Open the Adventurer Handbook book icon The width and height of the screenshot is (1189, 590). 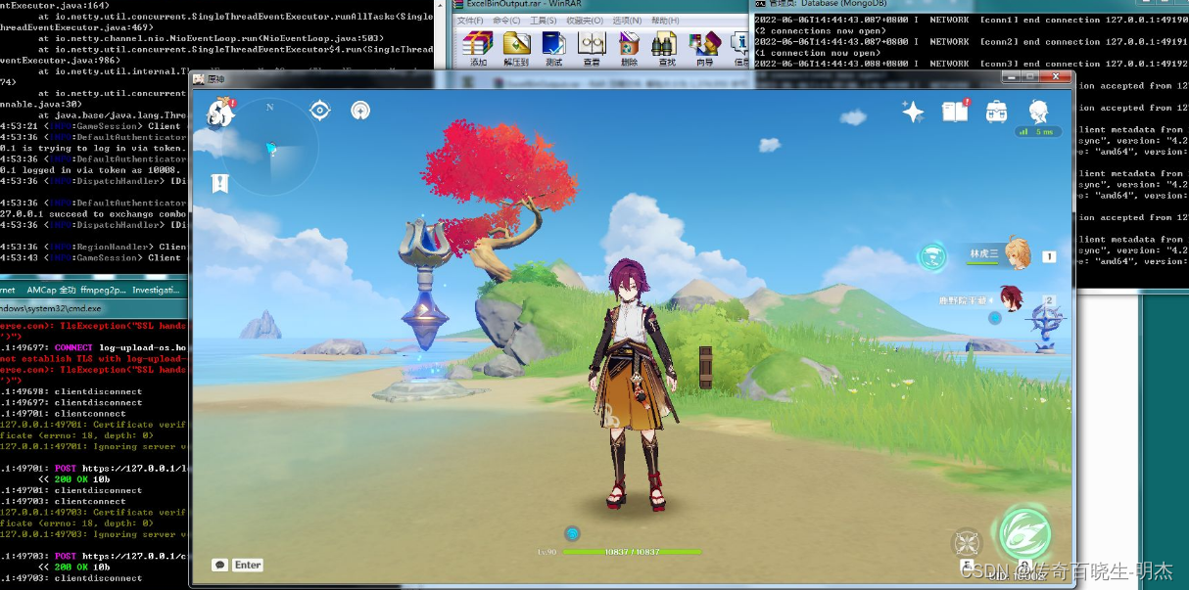click(x=955, y=112)
